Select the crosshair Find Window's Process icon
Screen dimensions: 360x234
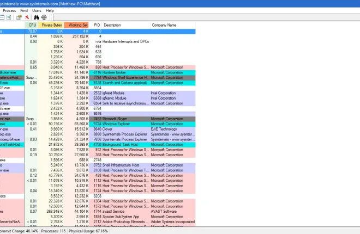44,17
